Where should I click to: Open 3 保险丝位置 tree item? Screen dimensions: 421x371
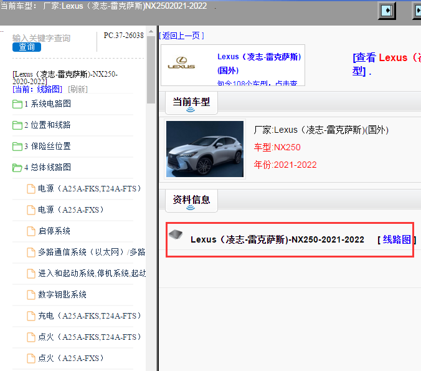[x=48, y=147]
